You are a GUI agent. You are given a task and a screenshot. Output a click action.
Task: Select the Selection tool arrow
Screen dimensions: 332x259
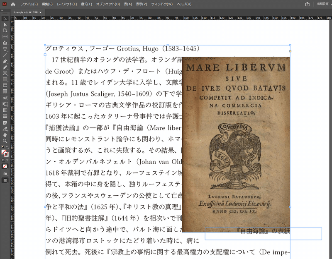[x=5, y=19]
